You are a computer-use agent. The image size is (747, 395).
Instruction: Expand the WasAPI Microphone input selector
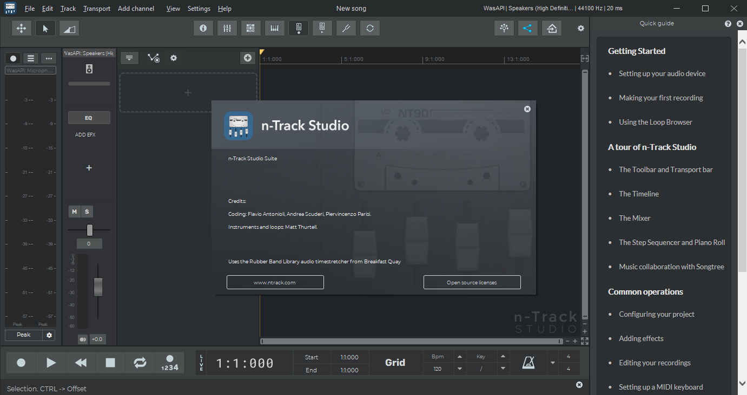[x=30, y=70]
